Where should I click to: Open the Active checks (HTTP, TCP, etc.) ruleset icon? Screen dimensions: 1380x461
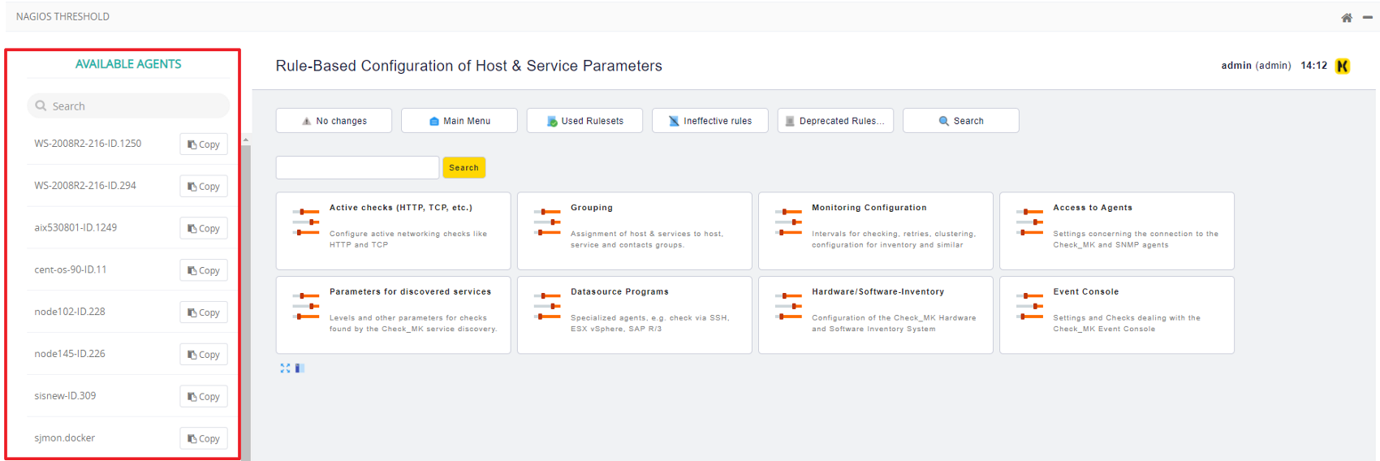pos(306,222)
